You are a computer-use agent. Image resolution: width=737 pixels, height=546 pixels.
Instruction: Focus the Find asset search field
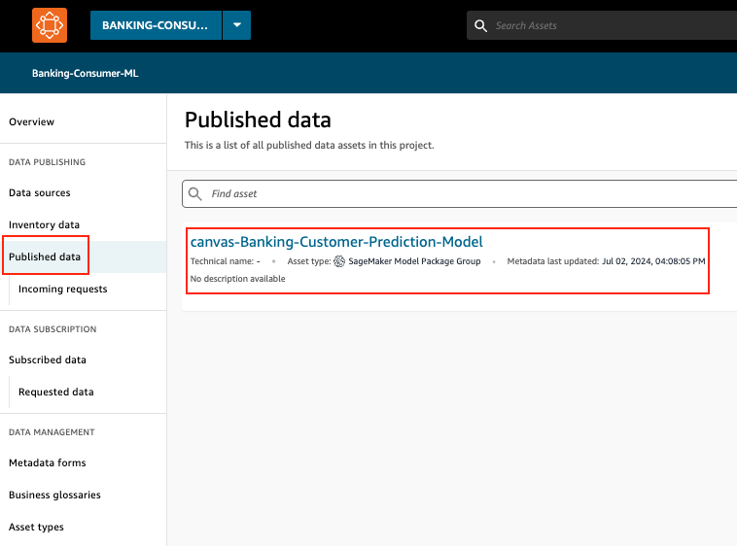coord(467,193)
